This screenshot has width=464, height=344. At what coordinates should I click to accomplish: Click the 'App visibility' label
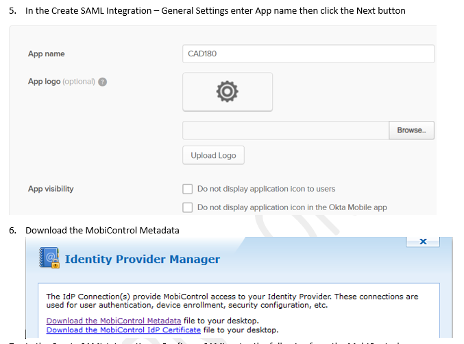[x=51, y=189]
